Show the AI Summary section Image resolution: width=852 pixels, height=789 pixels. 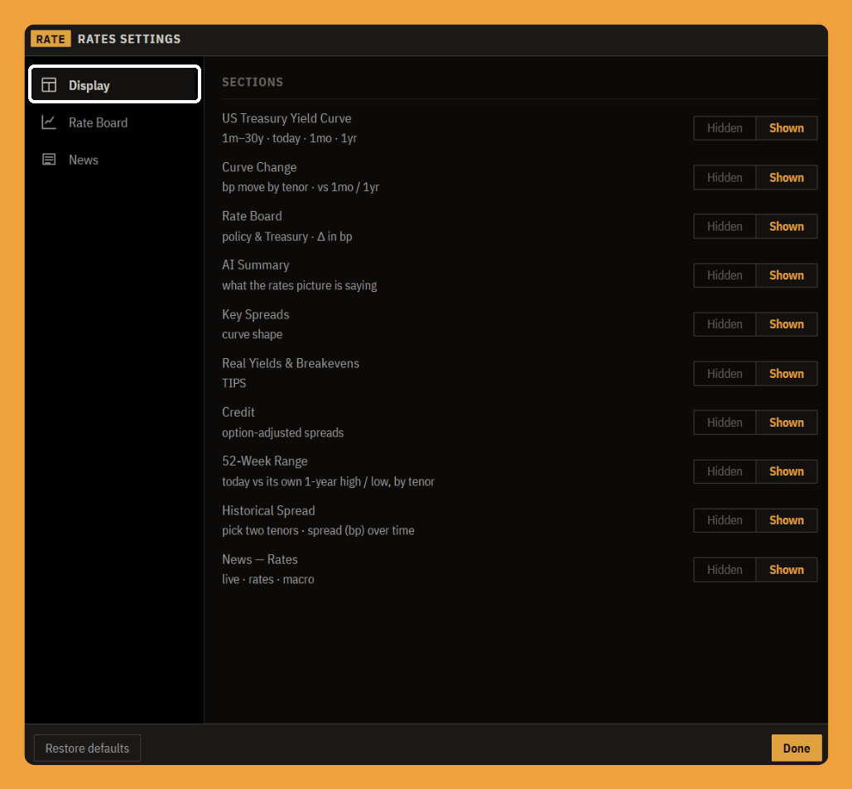pos(787,275)
